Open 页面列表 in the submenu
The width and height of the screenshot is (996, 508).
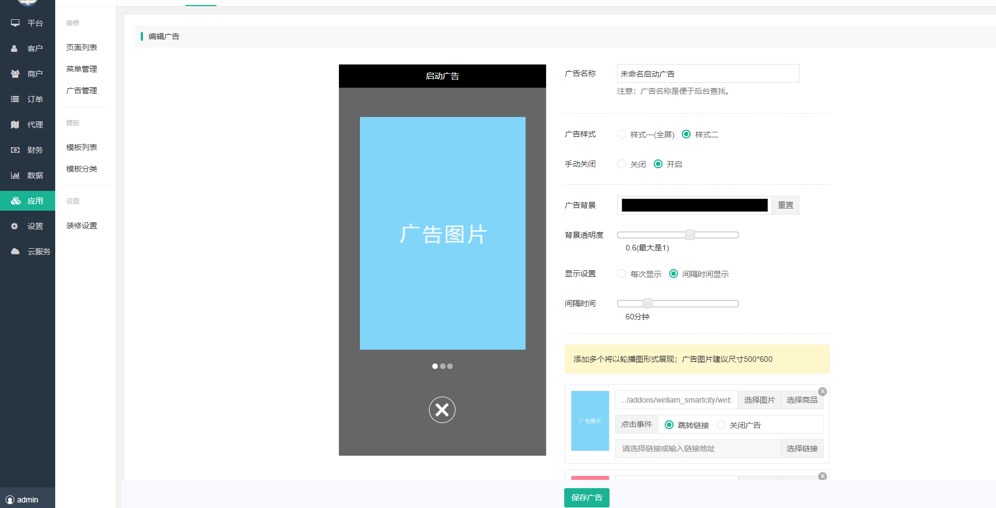(82, 47)
